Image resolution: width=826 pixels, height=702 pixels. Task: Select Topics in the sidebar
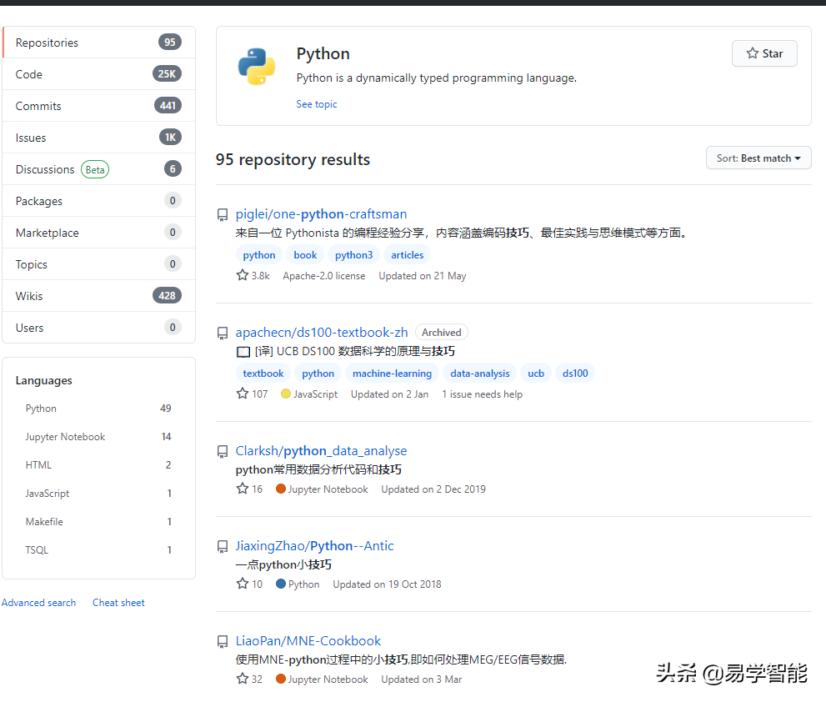(x=99, y=263)
